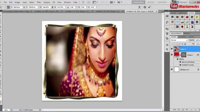The width and height of the screenshot is (200, 112).
Task: Toggle lock all padlock icon in Layers panel
Action: (185, 44)
